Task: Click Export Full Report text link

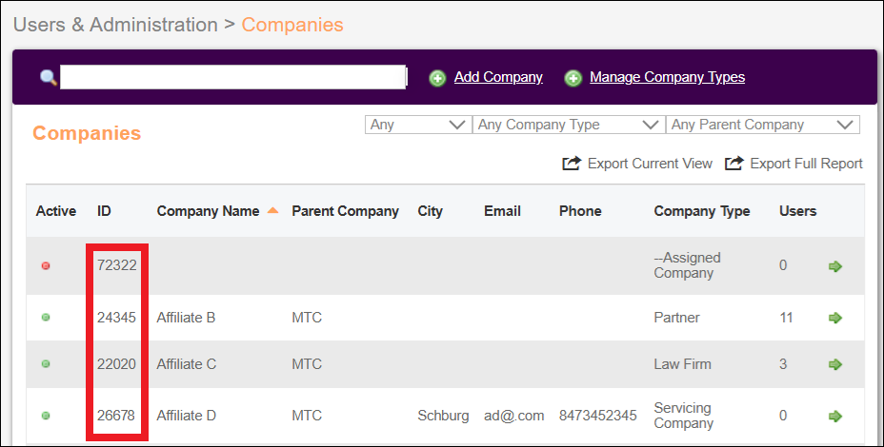Action: click(x=806, y=164)
